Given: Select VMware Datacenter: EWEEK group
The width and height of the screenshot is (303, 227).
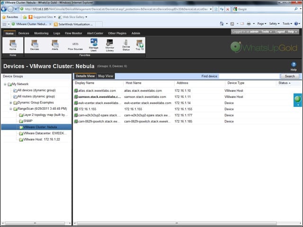Looking at the screenshot, I should coord(45,133).
